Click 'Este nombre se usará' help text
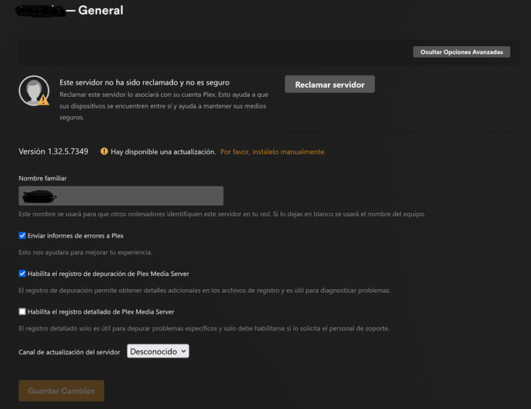 click(222, 214)
